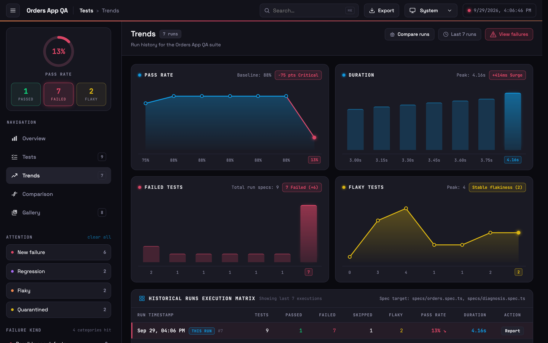548x343 pixels.
Task: Open the System theme dropdown
Action: [x=431, y=11]
